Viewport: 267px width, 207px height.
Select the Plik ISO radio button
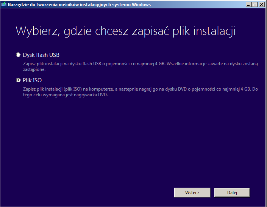18,80
